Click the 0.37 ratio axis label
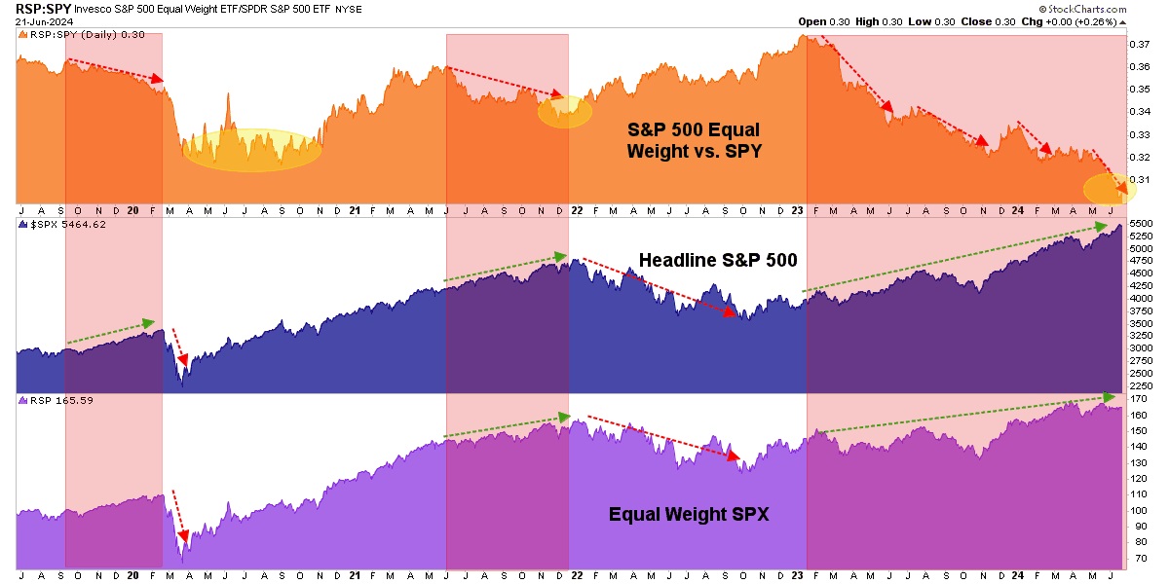Image resolution: width=1169 pixels, height=584 pixels. (1139, 45)
